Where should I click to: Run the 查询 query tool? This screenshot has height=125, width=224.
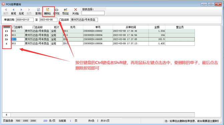(38, 11)
